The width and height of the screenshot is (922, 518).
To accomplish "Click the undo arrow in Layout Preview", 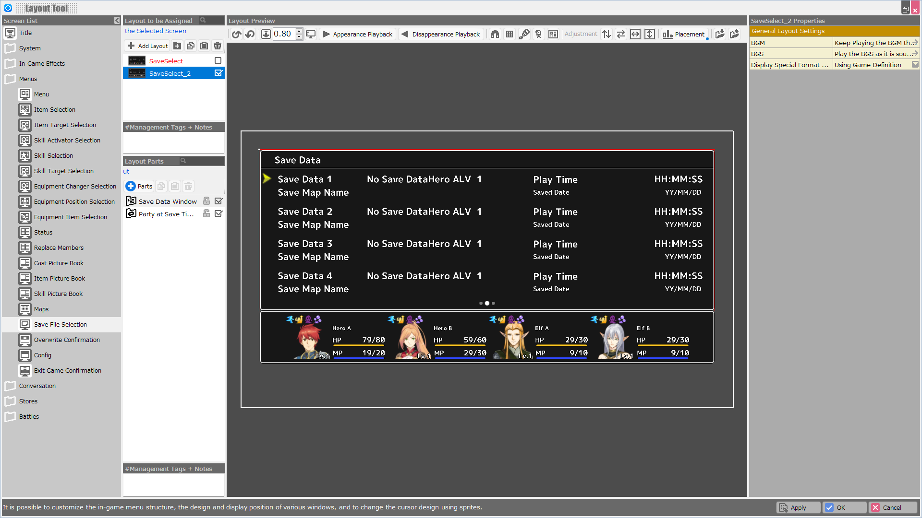I will 236,34.
